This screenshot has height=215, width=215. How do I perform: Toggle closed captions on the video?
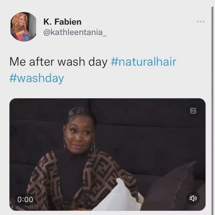click(x=193, y=111)
